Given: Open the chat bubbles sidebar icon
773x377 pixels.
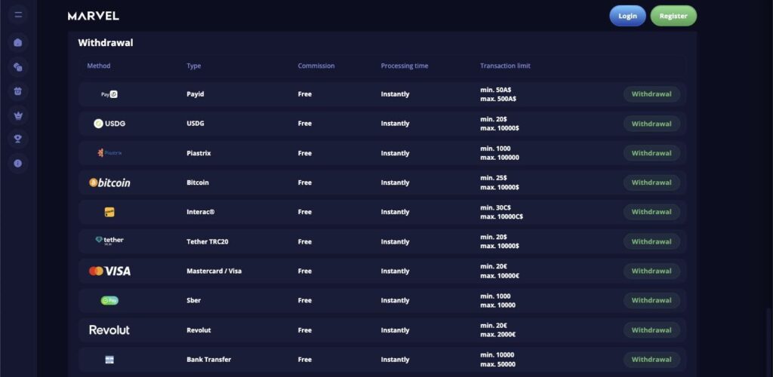Looking at the screenshot, I should tap(18, 67).
